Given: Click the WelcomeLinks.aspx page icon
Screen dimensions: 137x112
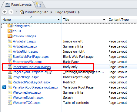Looking at the screenshot, I should pos(10,92).
